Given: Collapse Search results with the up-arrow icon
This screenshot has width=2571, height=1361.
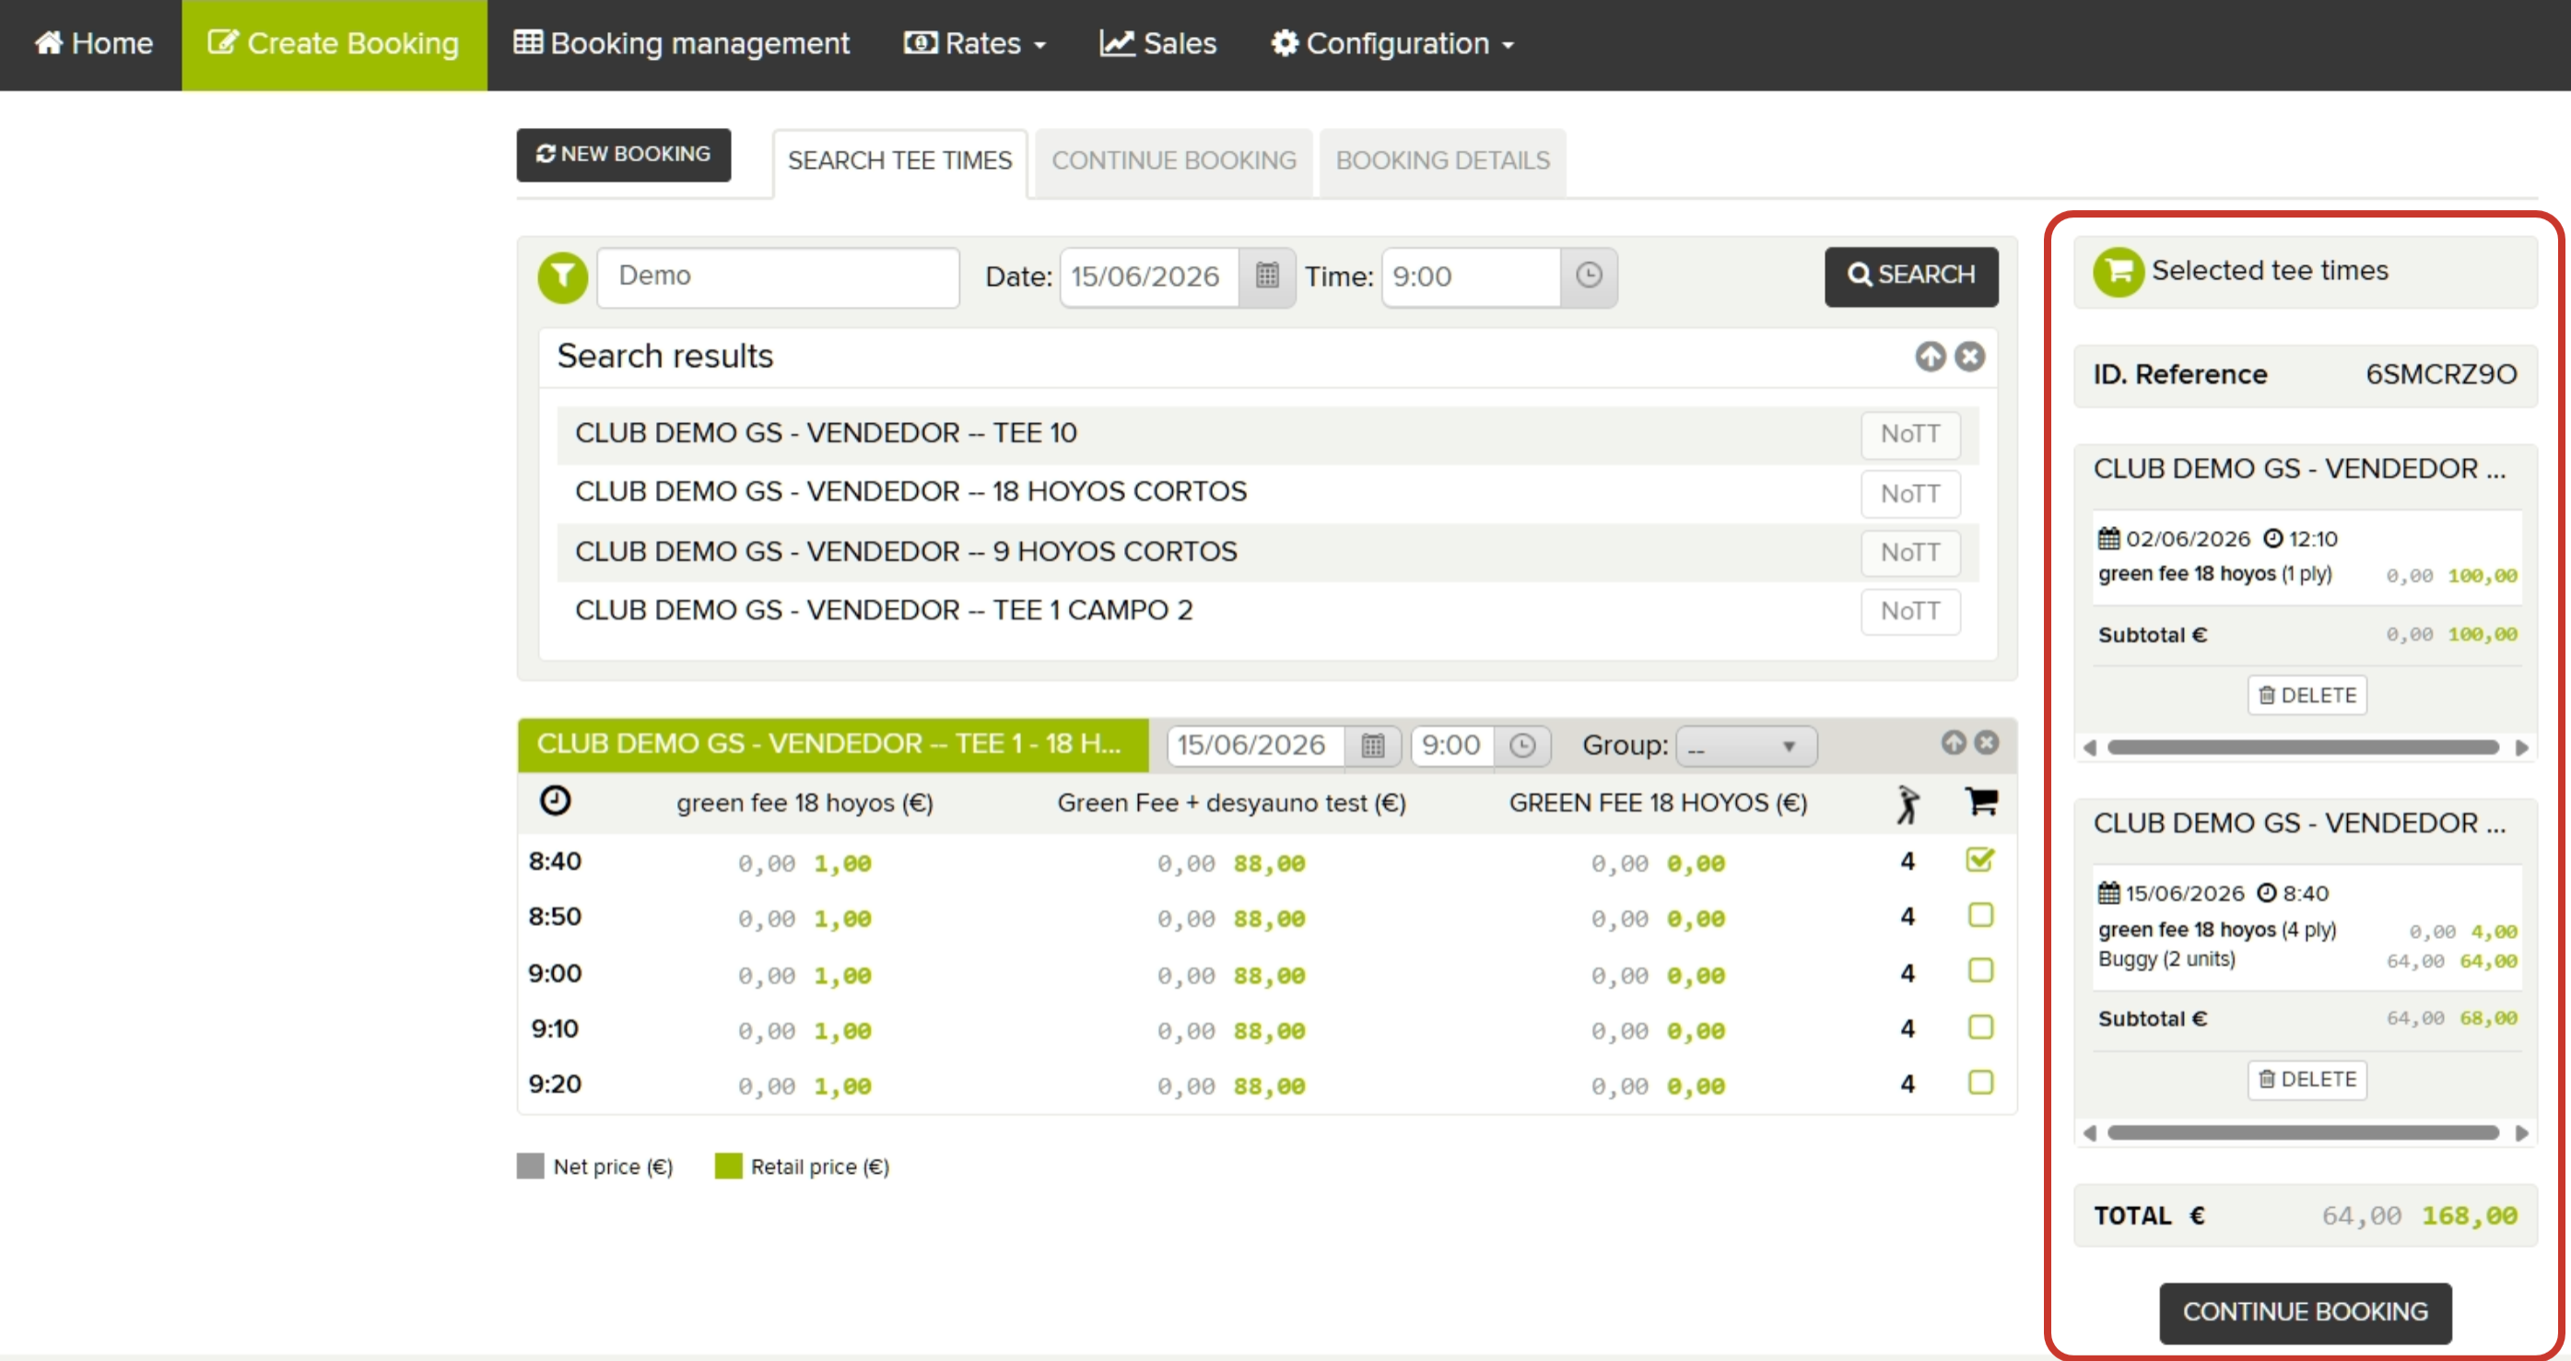Looking at the screenshot, I should (x=1931, y=357).
